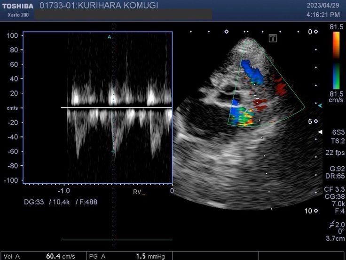Click the DG:33 Doppler gain readout

(x=33, y=202)
